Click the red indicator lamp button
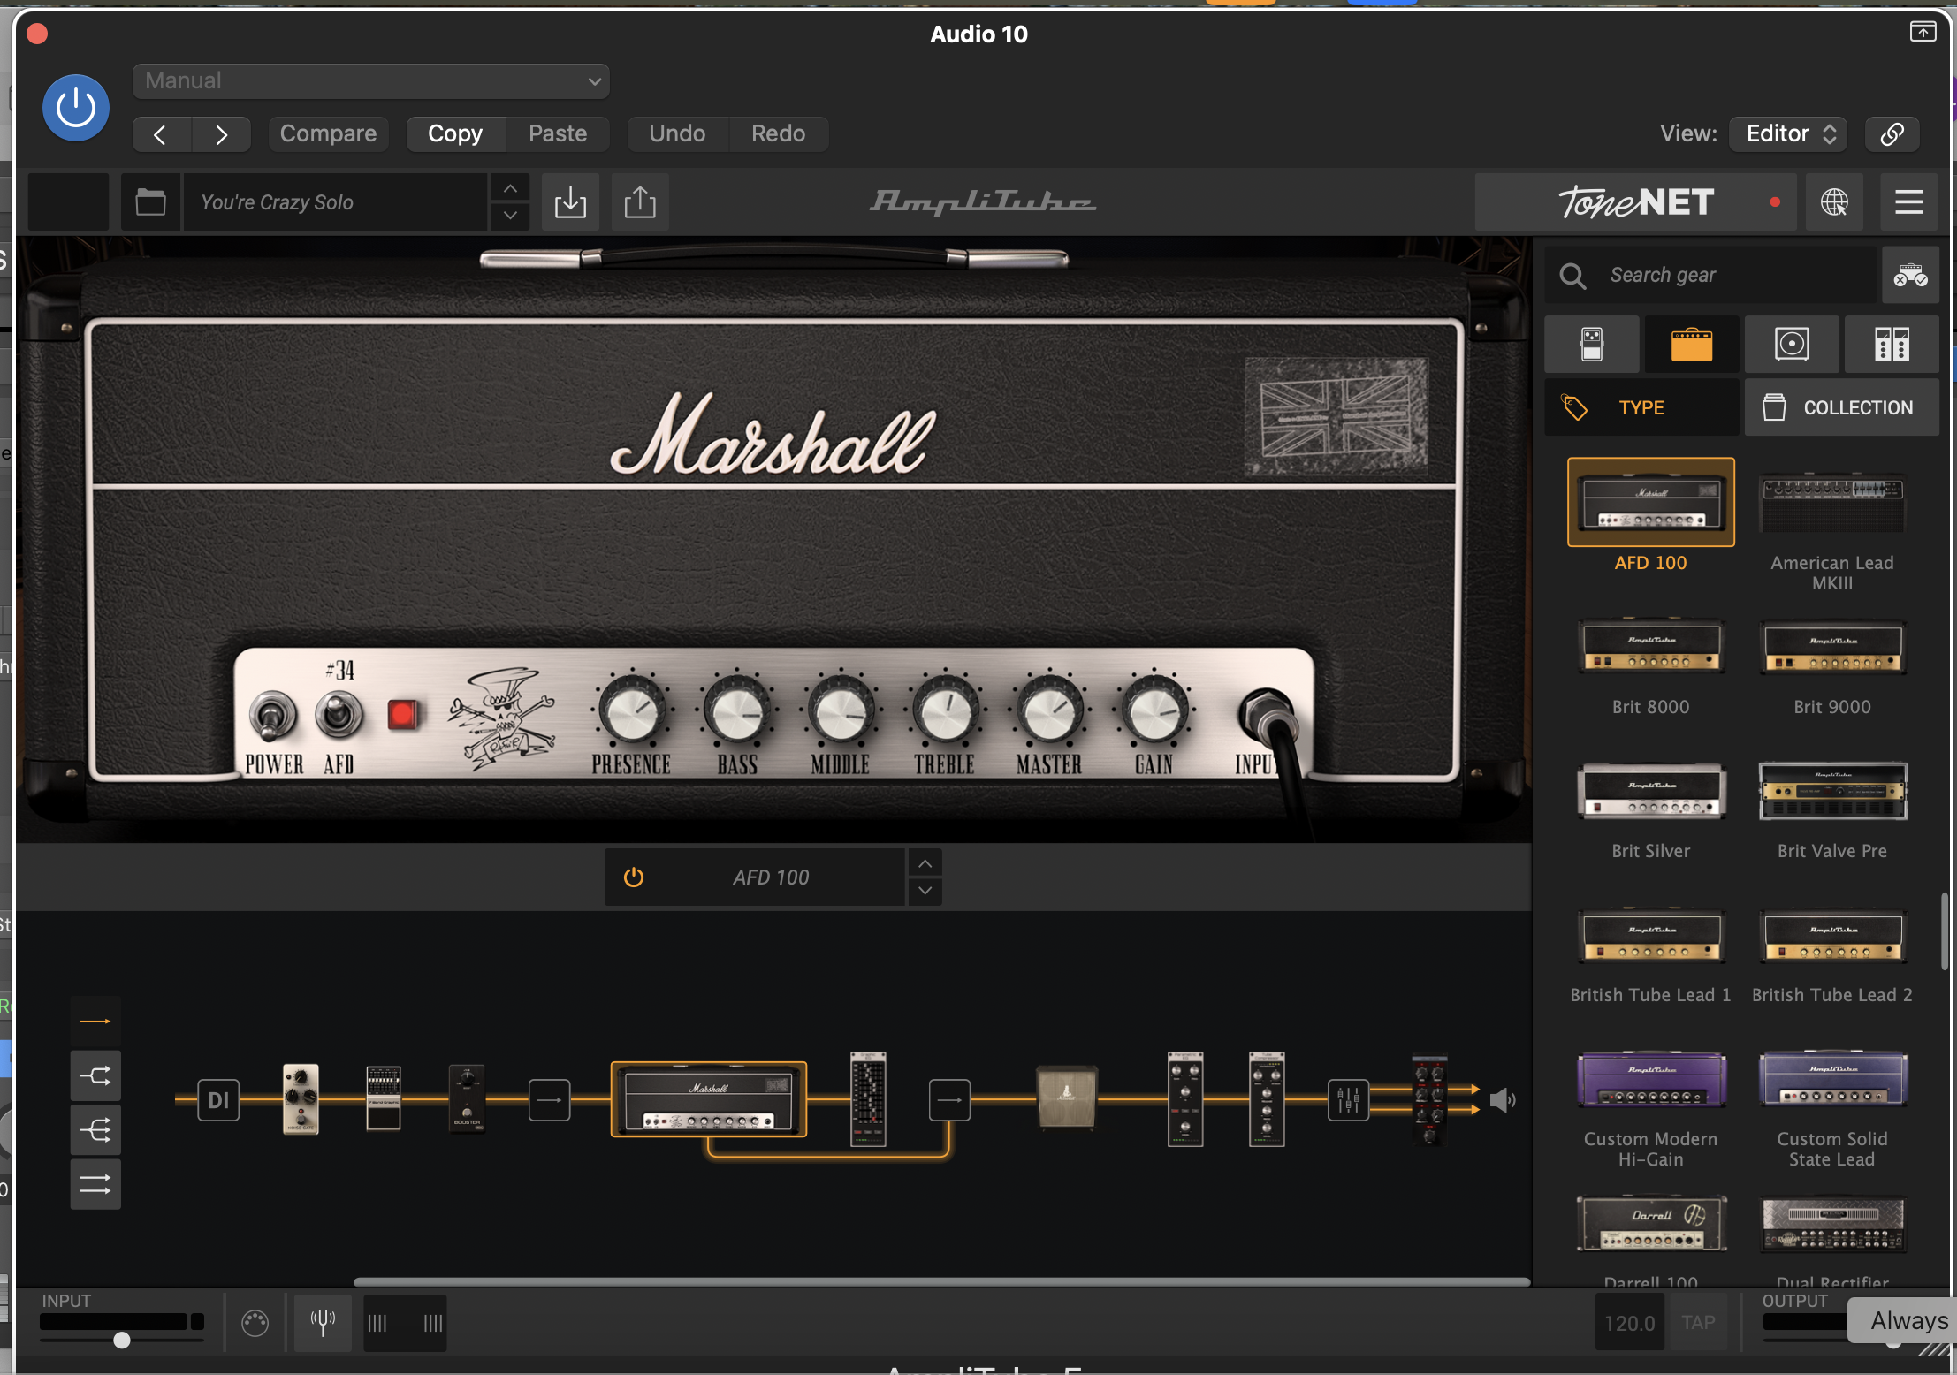 [x=403, y=714]
